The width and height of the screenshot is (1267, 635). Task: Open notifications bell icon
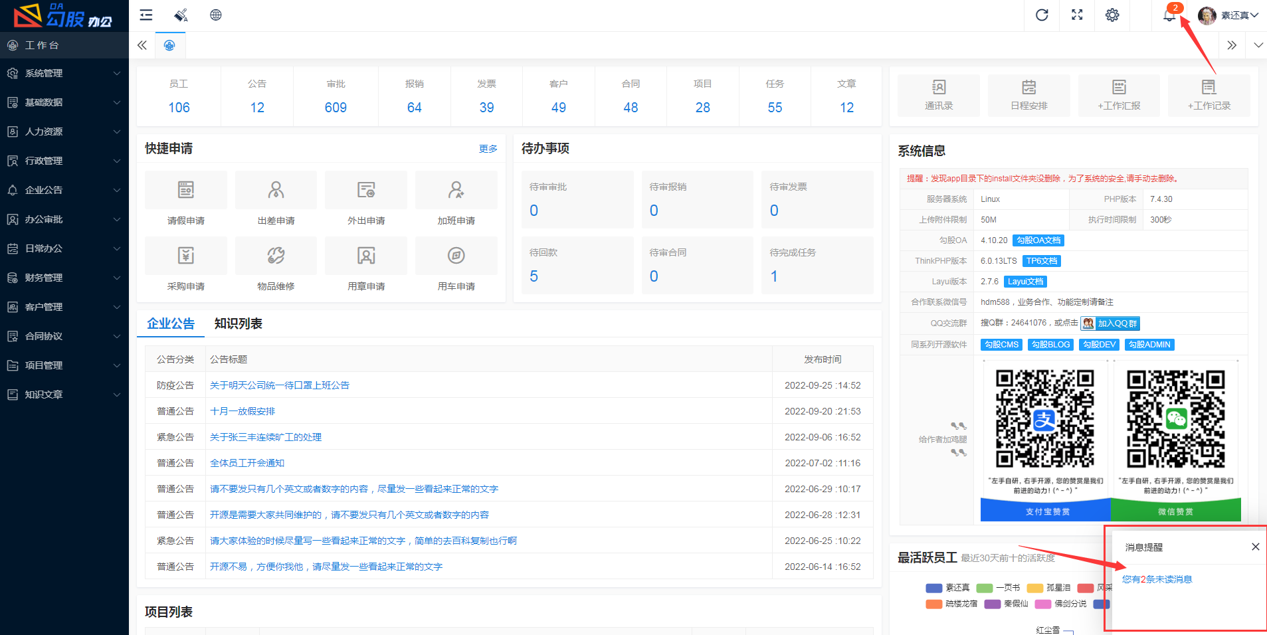coord(1169,15)
